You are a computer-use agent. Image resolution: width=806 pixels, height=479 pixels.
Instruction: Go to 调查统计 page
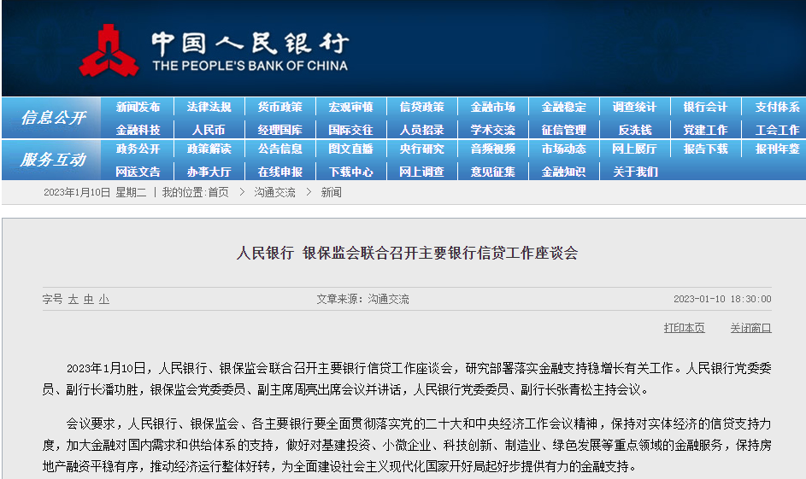(634, 108)
